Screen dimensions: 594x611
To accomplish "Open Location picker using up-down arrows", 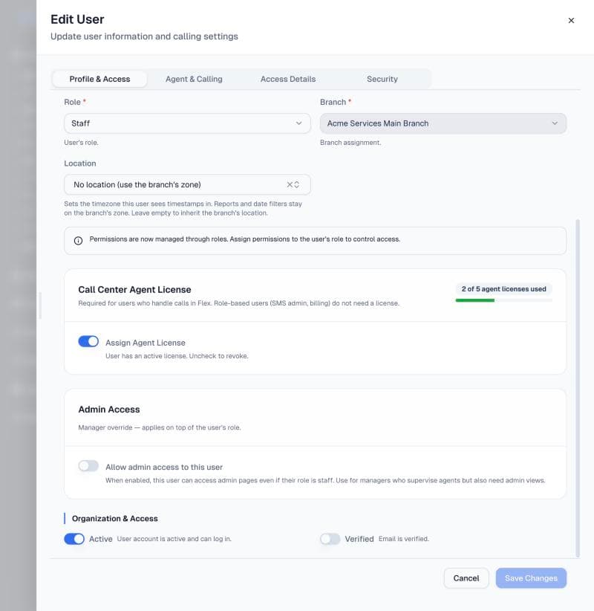I will pos(296,184).
